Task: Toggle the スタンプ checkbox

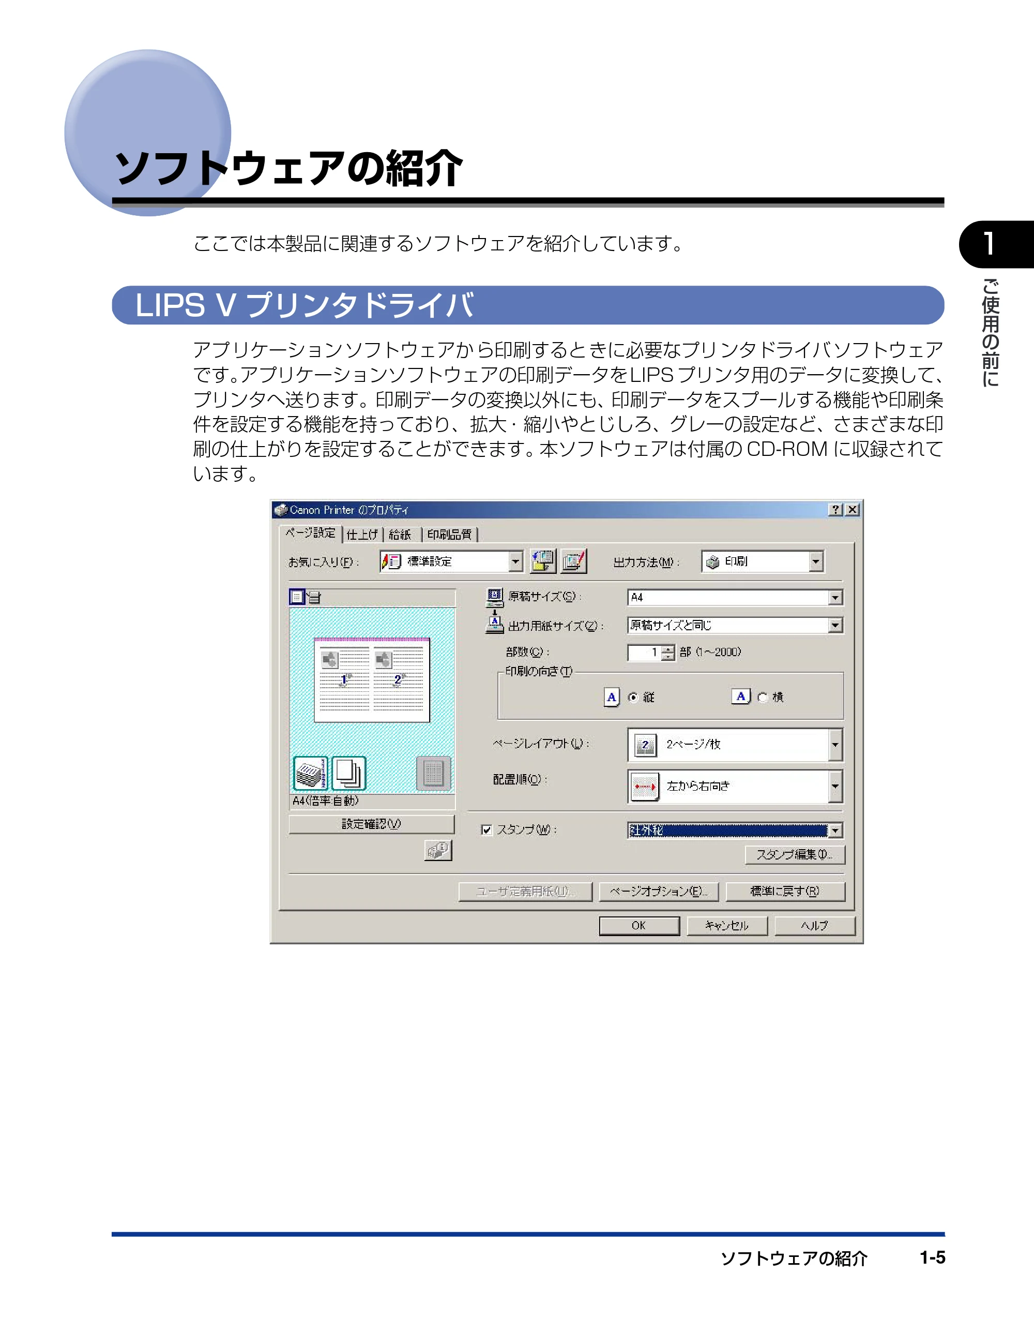Action: pyautogui.click(x=486, y=830)
